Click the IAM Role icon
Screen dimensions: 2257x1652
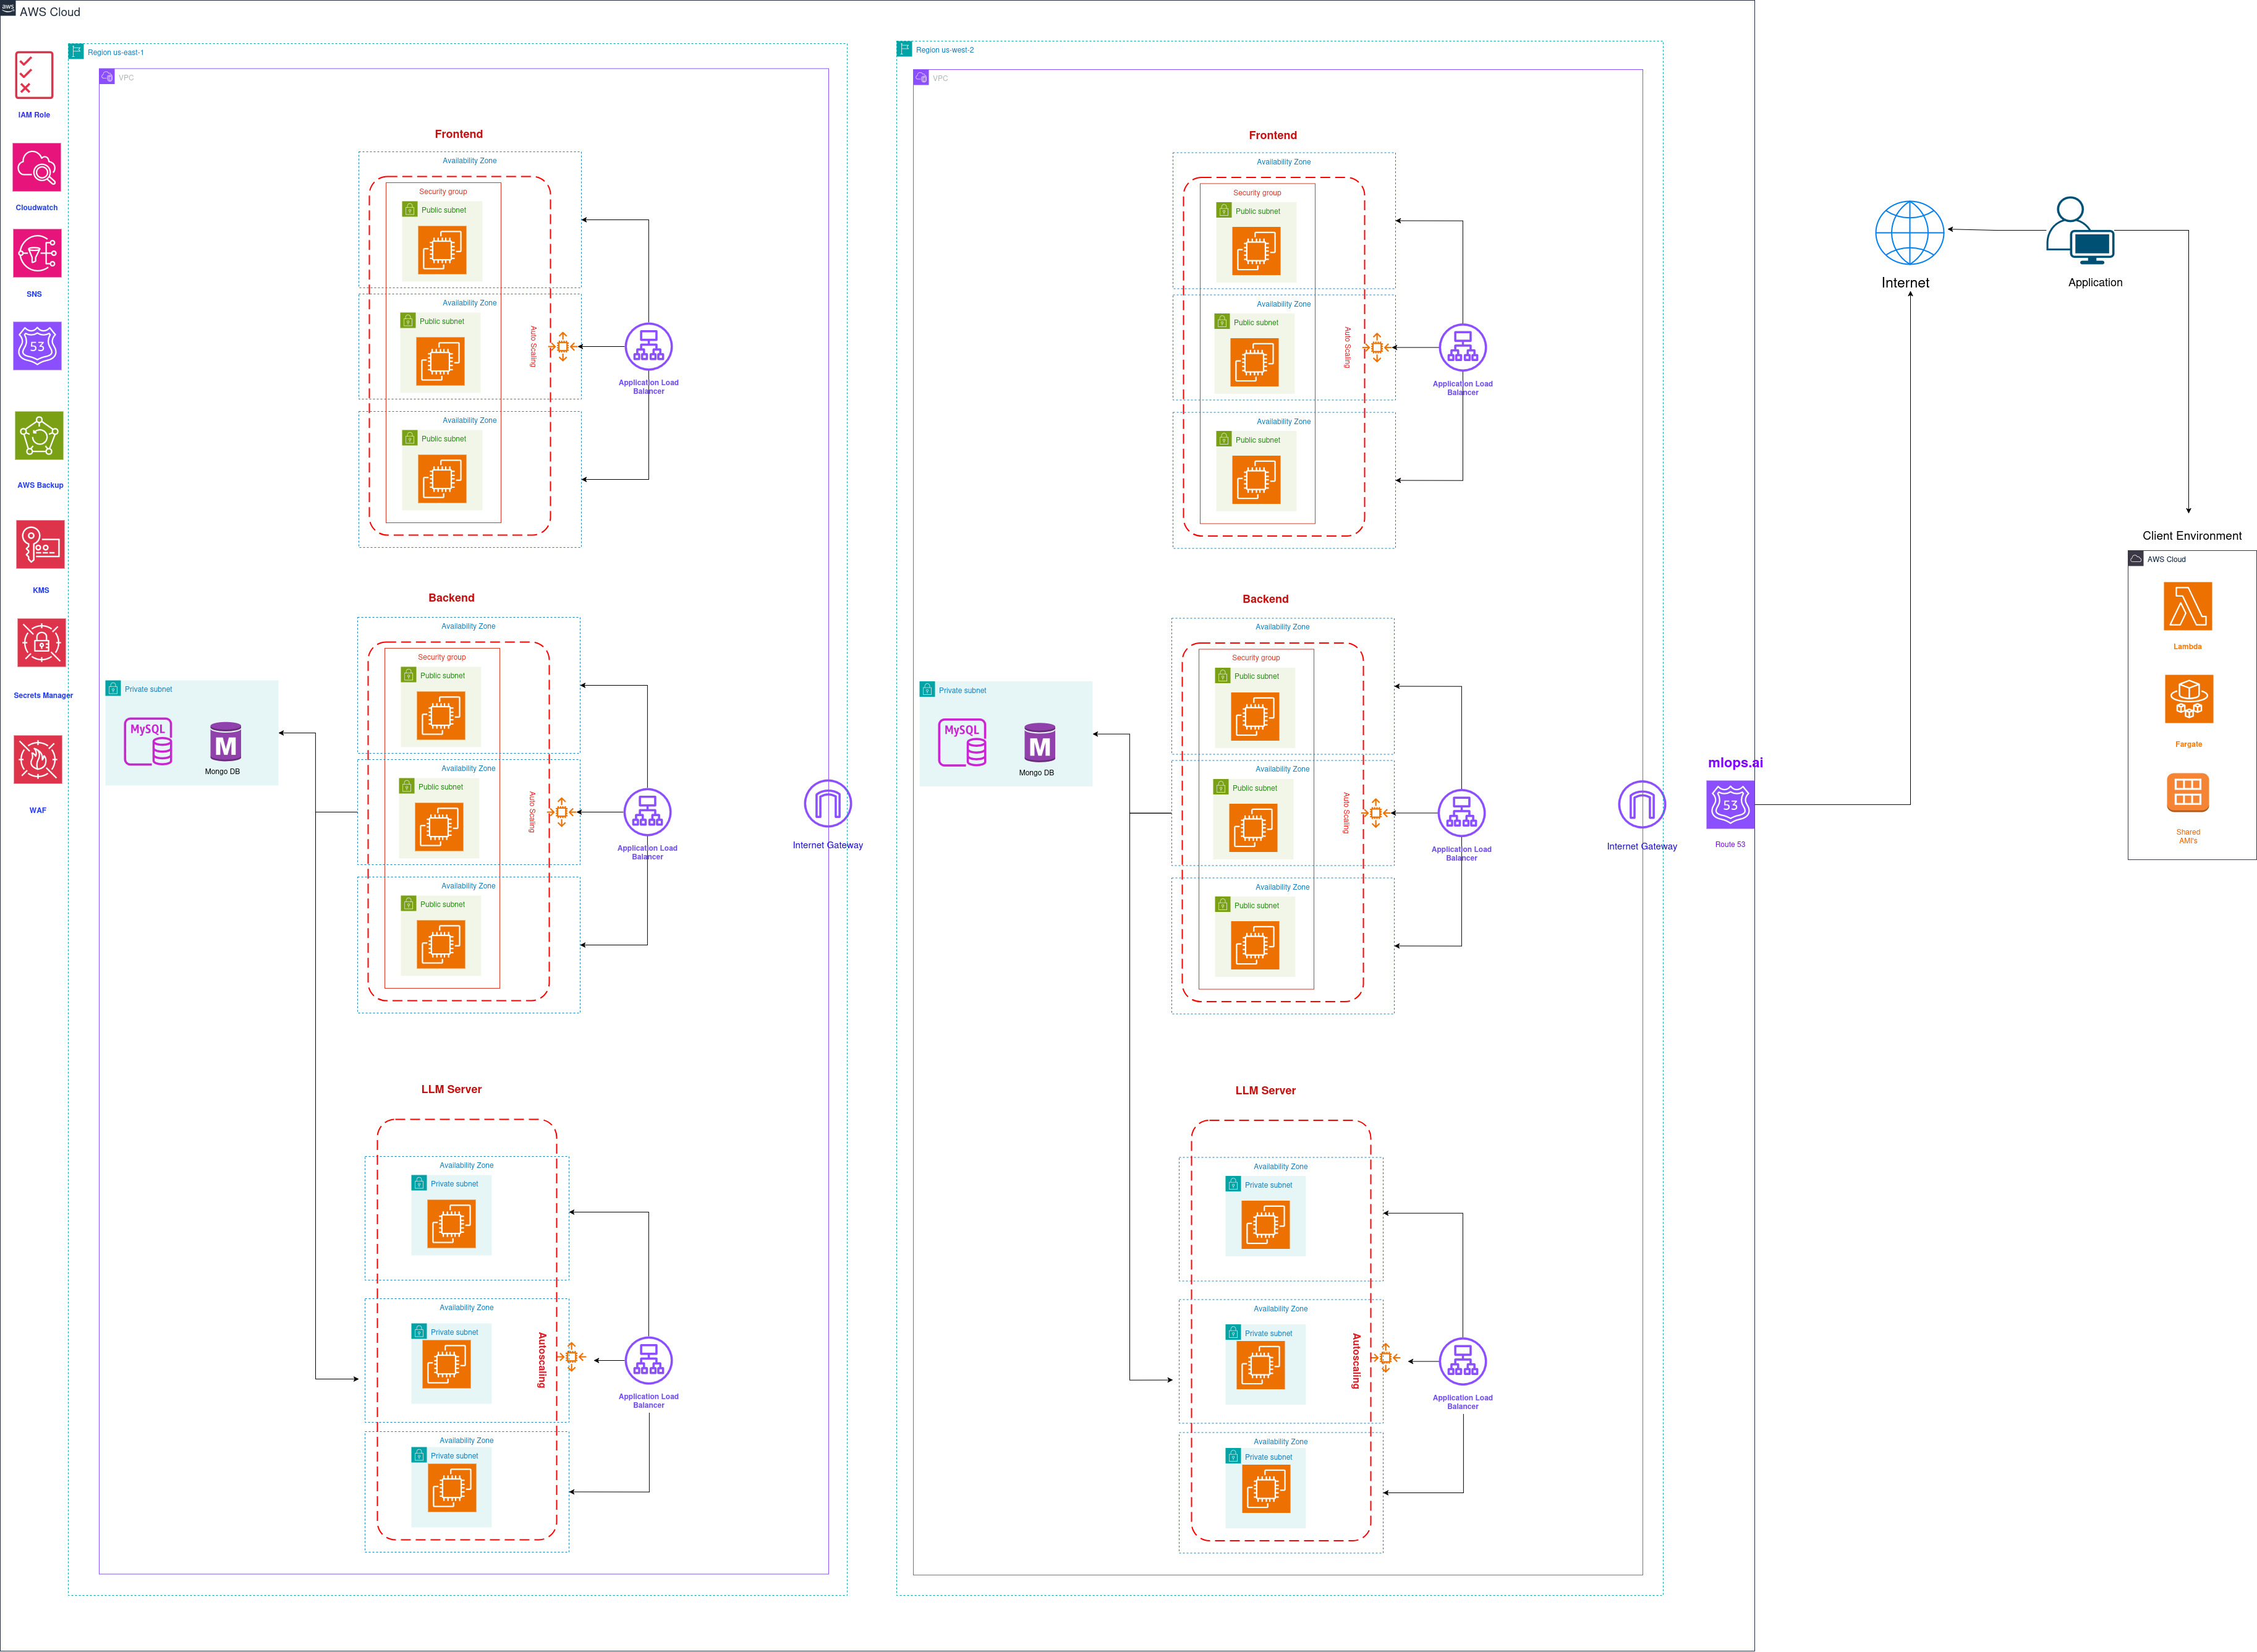point(34,75)
